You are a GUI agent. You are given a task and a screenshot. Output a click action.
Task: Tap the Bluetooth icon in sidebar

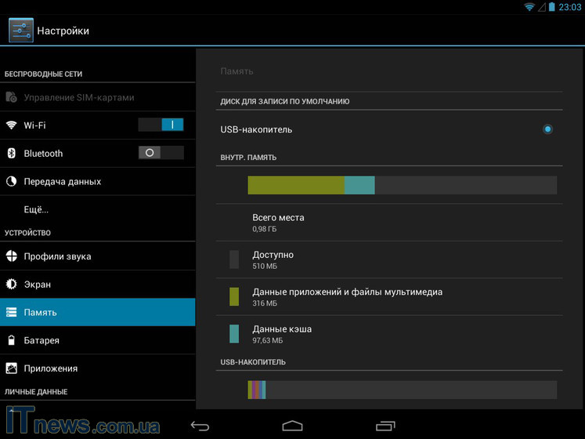tap(12, 154)
